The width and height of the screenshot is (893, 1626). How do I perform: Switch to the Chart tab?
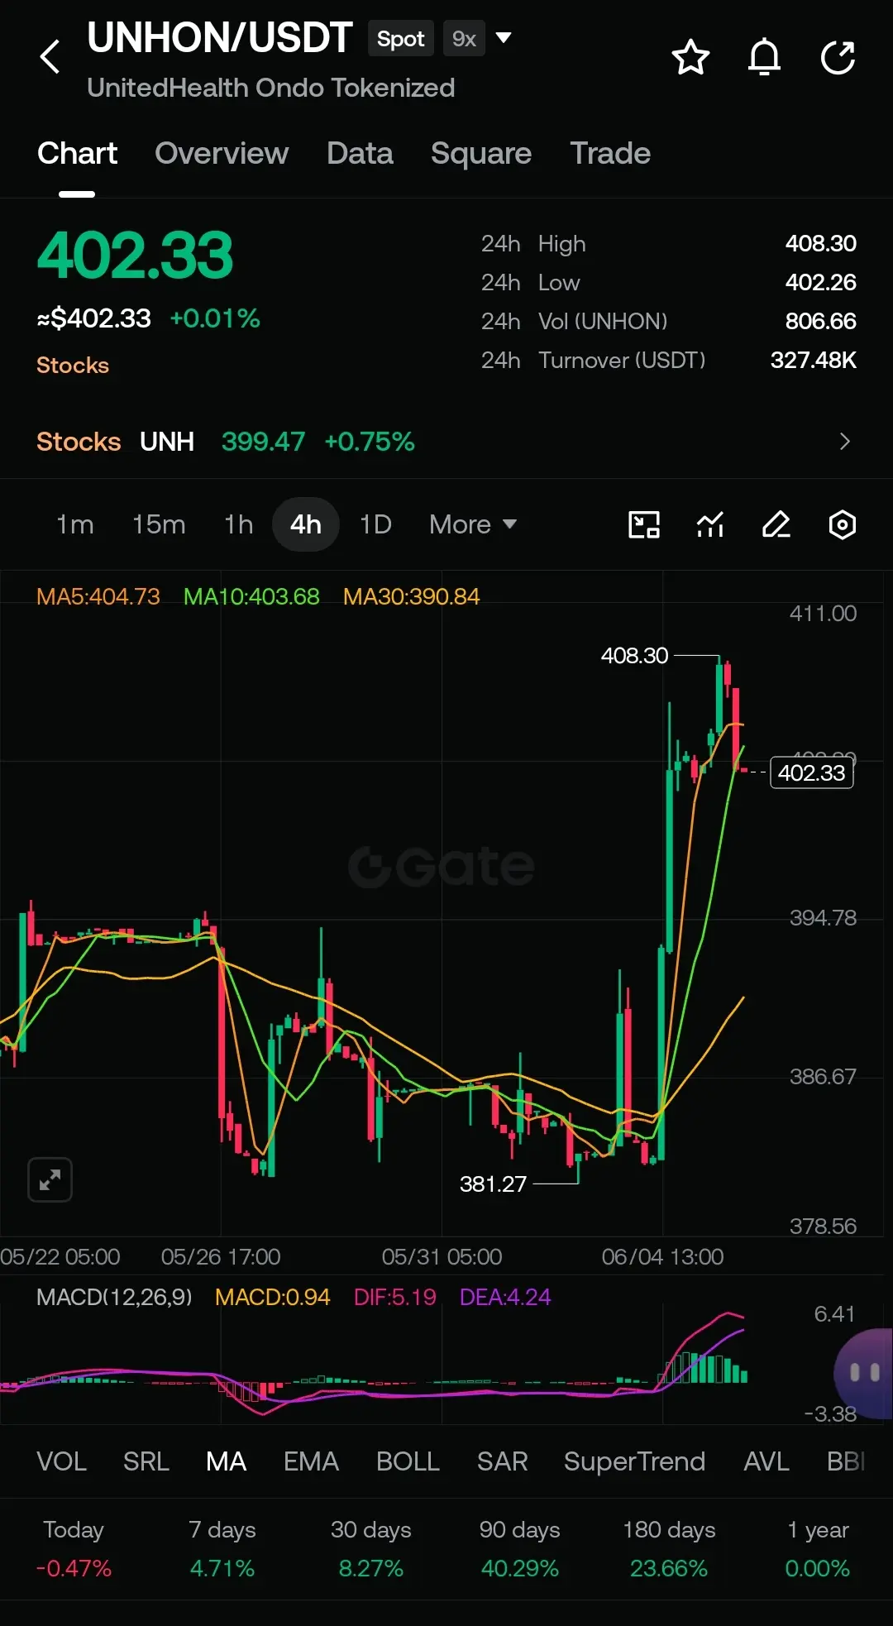(x=77, y=154)
